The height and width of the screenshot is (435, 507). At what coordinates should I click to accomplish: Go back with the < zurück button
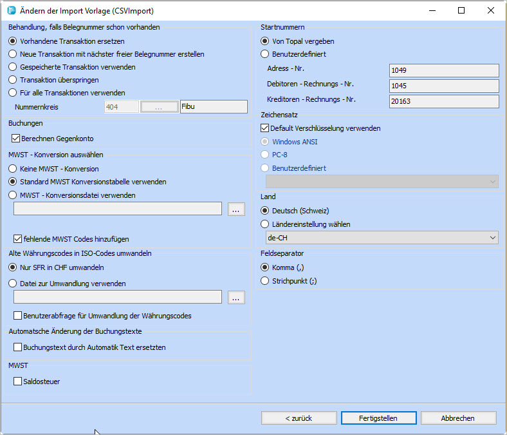pos(299,418)
